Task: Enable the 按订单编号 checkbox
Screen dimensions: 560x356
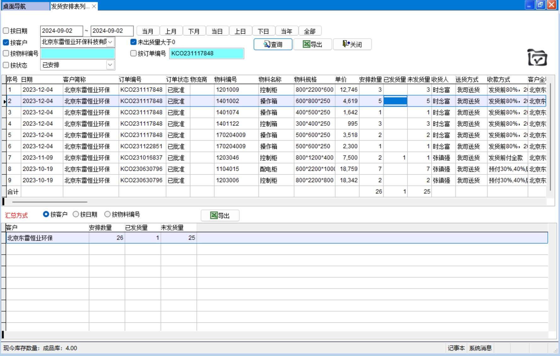Action: pyautogui.click(x=134, y=53)
